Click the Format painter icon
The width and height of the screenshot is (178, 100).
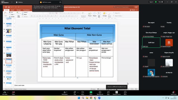(x=10, y=17)
